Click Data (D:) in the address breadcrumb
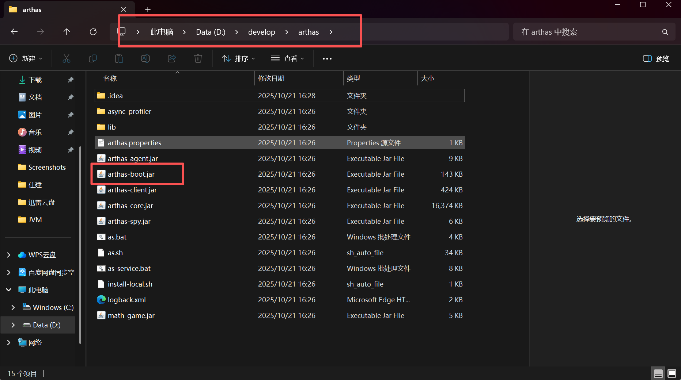The height and width of the screenshot is (380, 681). click(x=211, y=32)
